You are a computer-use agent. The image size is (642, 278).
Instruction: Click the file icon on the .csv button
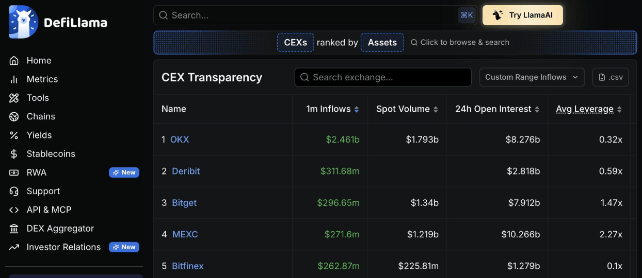coord(602,77)
